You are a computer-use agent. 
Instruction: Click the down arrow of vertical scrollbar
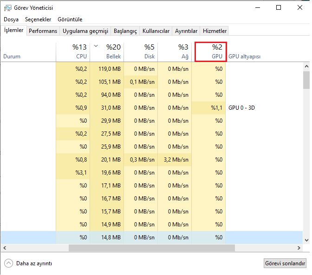click(x=306, y=240)
